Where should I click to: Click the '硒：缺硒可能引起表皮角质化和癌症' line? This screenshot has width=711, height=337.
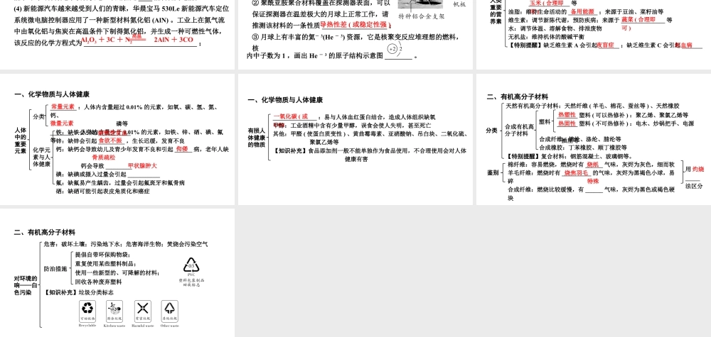103,192
